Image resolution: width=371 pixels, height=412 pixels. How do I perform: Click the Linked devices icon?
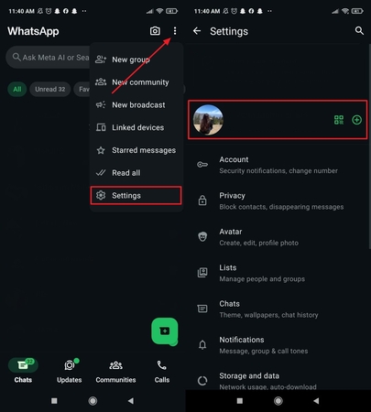tap(101, 127)
